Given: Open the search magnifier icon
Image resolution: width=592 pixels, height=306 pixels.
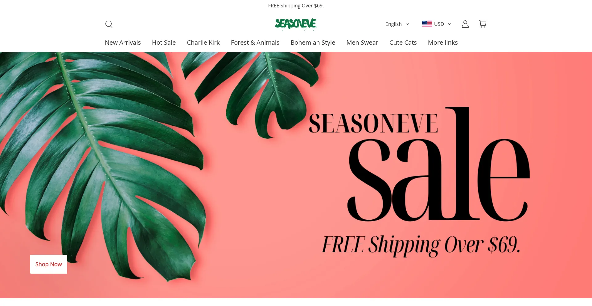Looking at the screenshot, I should [x=109, y=24].
